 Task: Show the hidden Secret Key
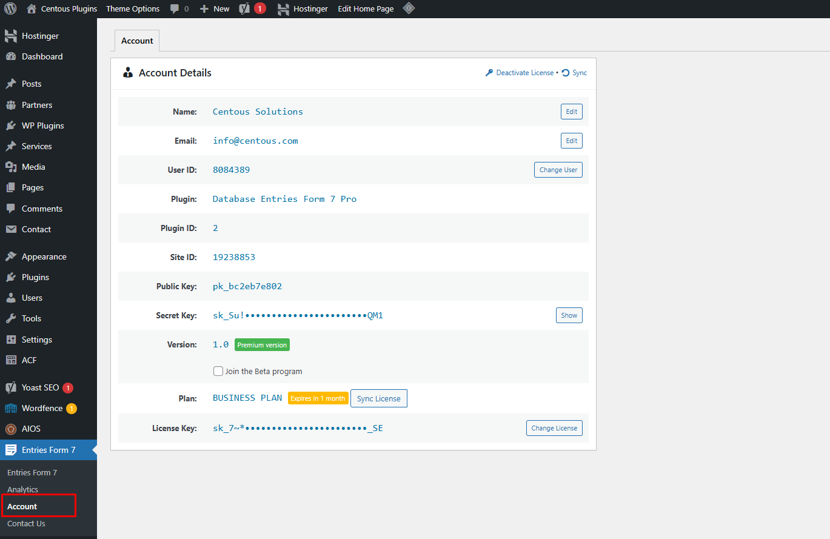click(x=569, y=315)
